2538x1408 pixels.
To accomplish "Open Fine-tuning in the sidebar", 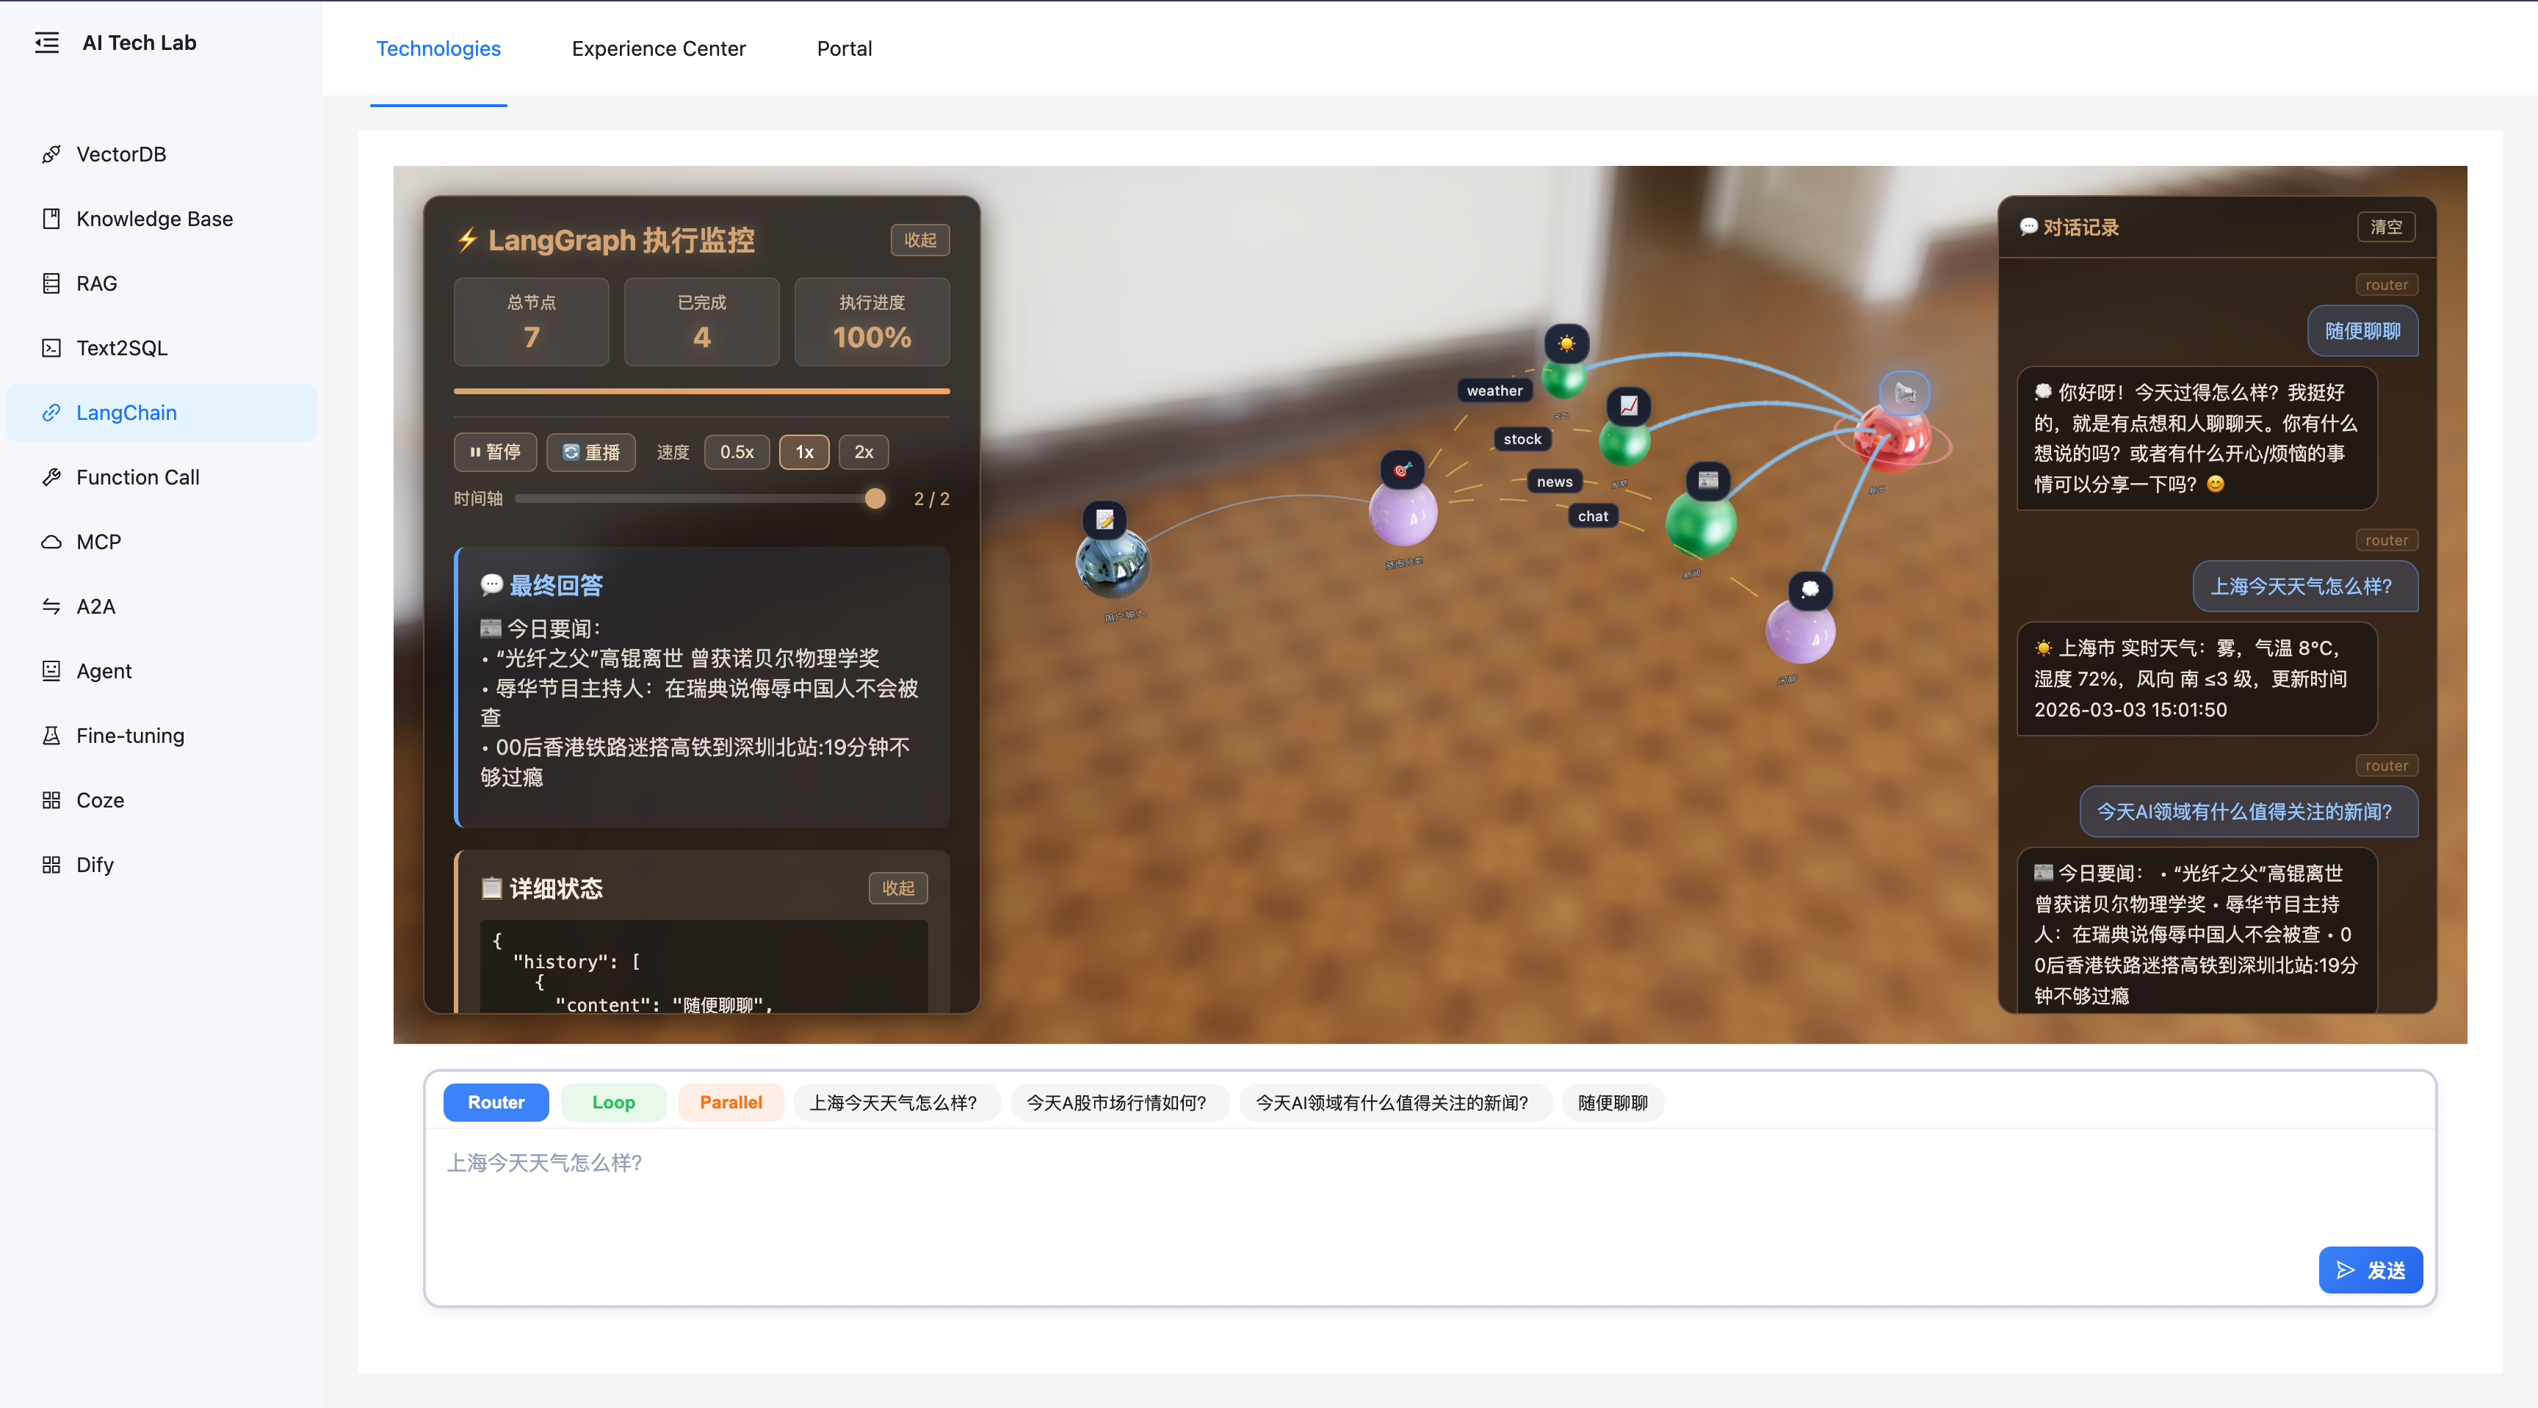I will (162, 736).
